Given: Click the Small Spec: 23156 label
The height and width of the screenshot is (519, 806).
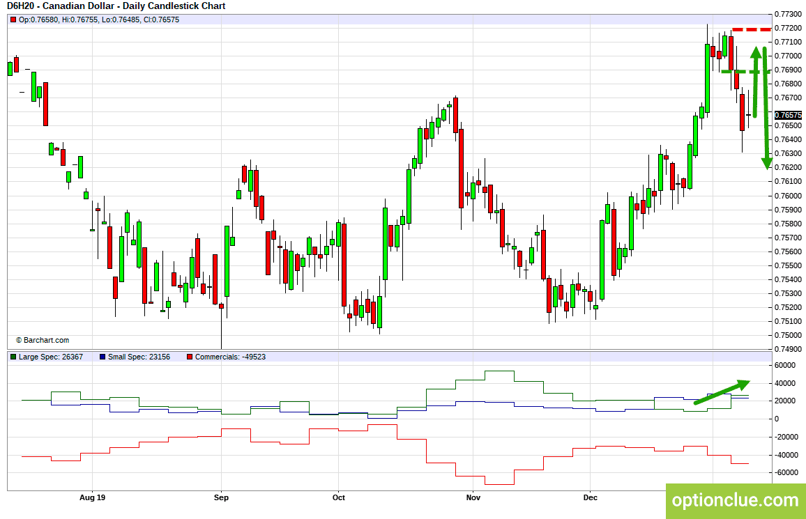Looking at the screenshot, I should pos(139,357).
